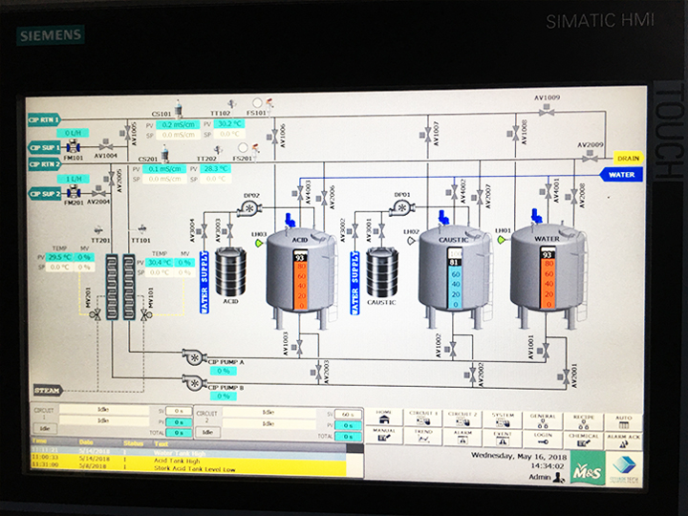Click the CAUSTIC tank level indicator
Screen dimensions: 688x516
[x=456, y=278]
